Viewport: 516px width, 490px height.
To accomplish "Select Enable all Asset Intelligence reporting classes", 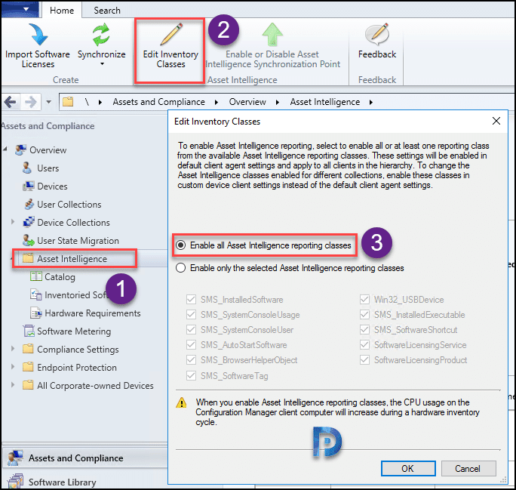I will [x=180, y=245].
